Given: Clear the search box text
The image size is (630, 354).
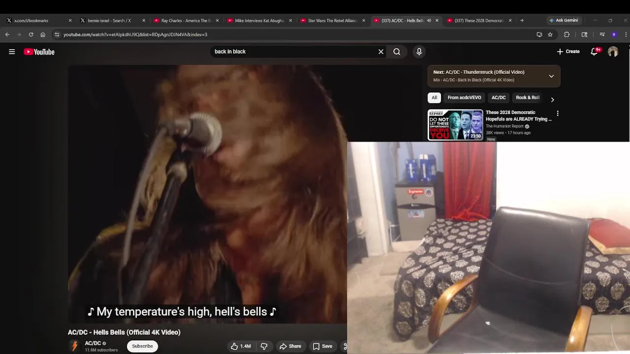Looking at the screenshot, I should point(380,52).
